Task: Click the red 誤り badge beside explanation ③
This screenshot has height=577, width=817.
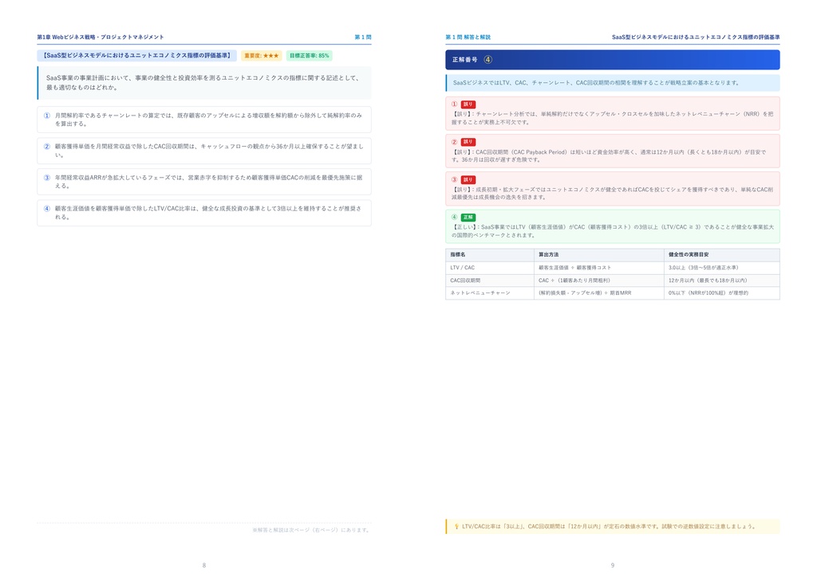Action: (468, 180)
